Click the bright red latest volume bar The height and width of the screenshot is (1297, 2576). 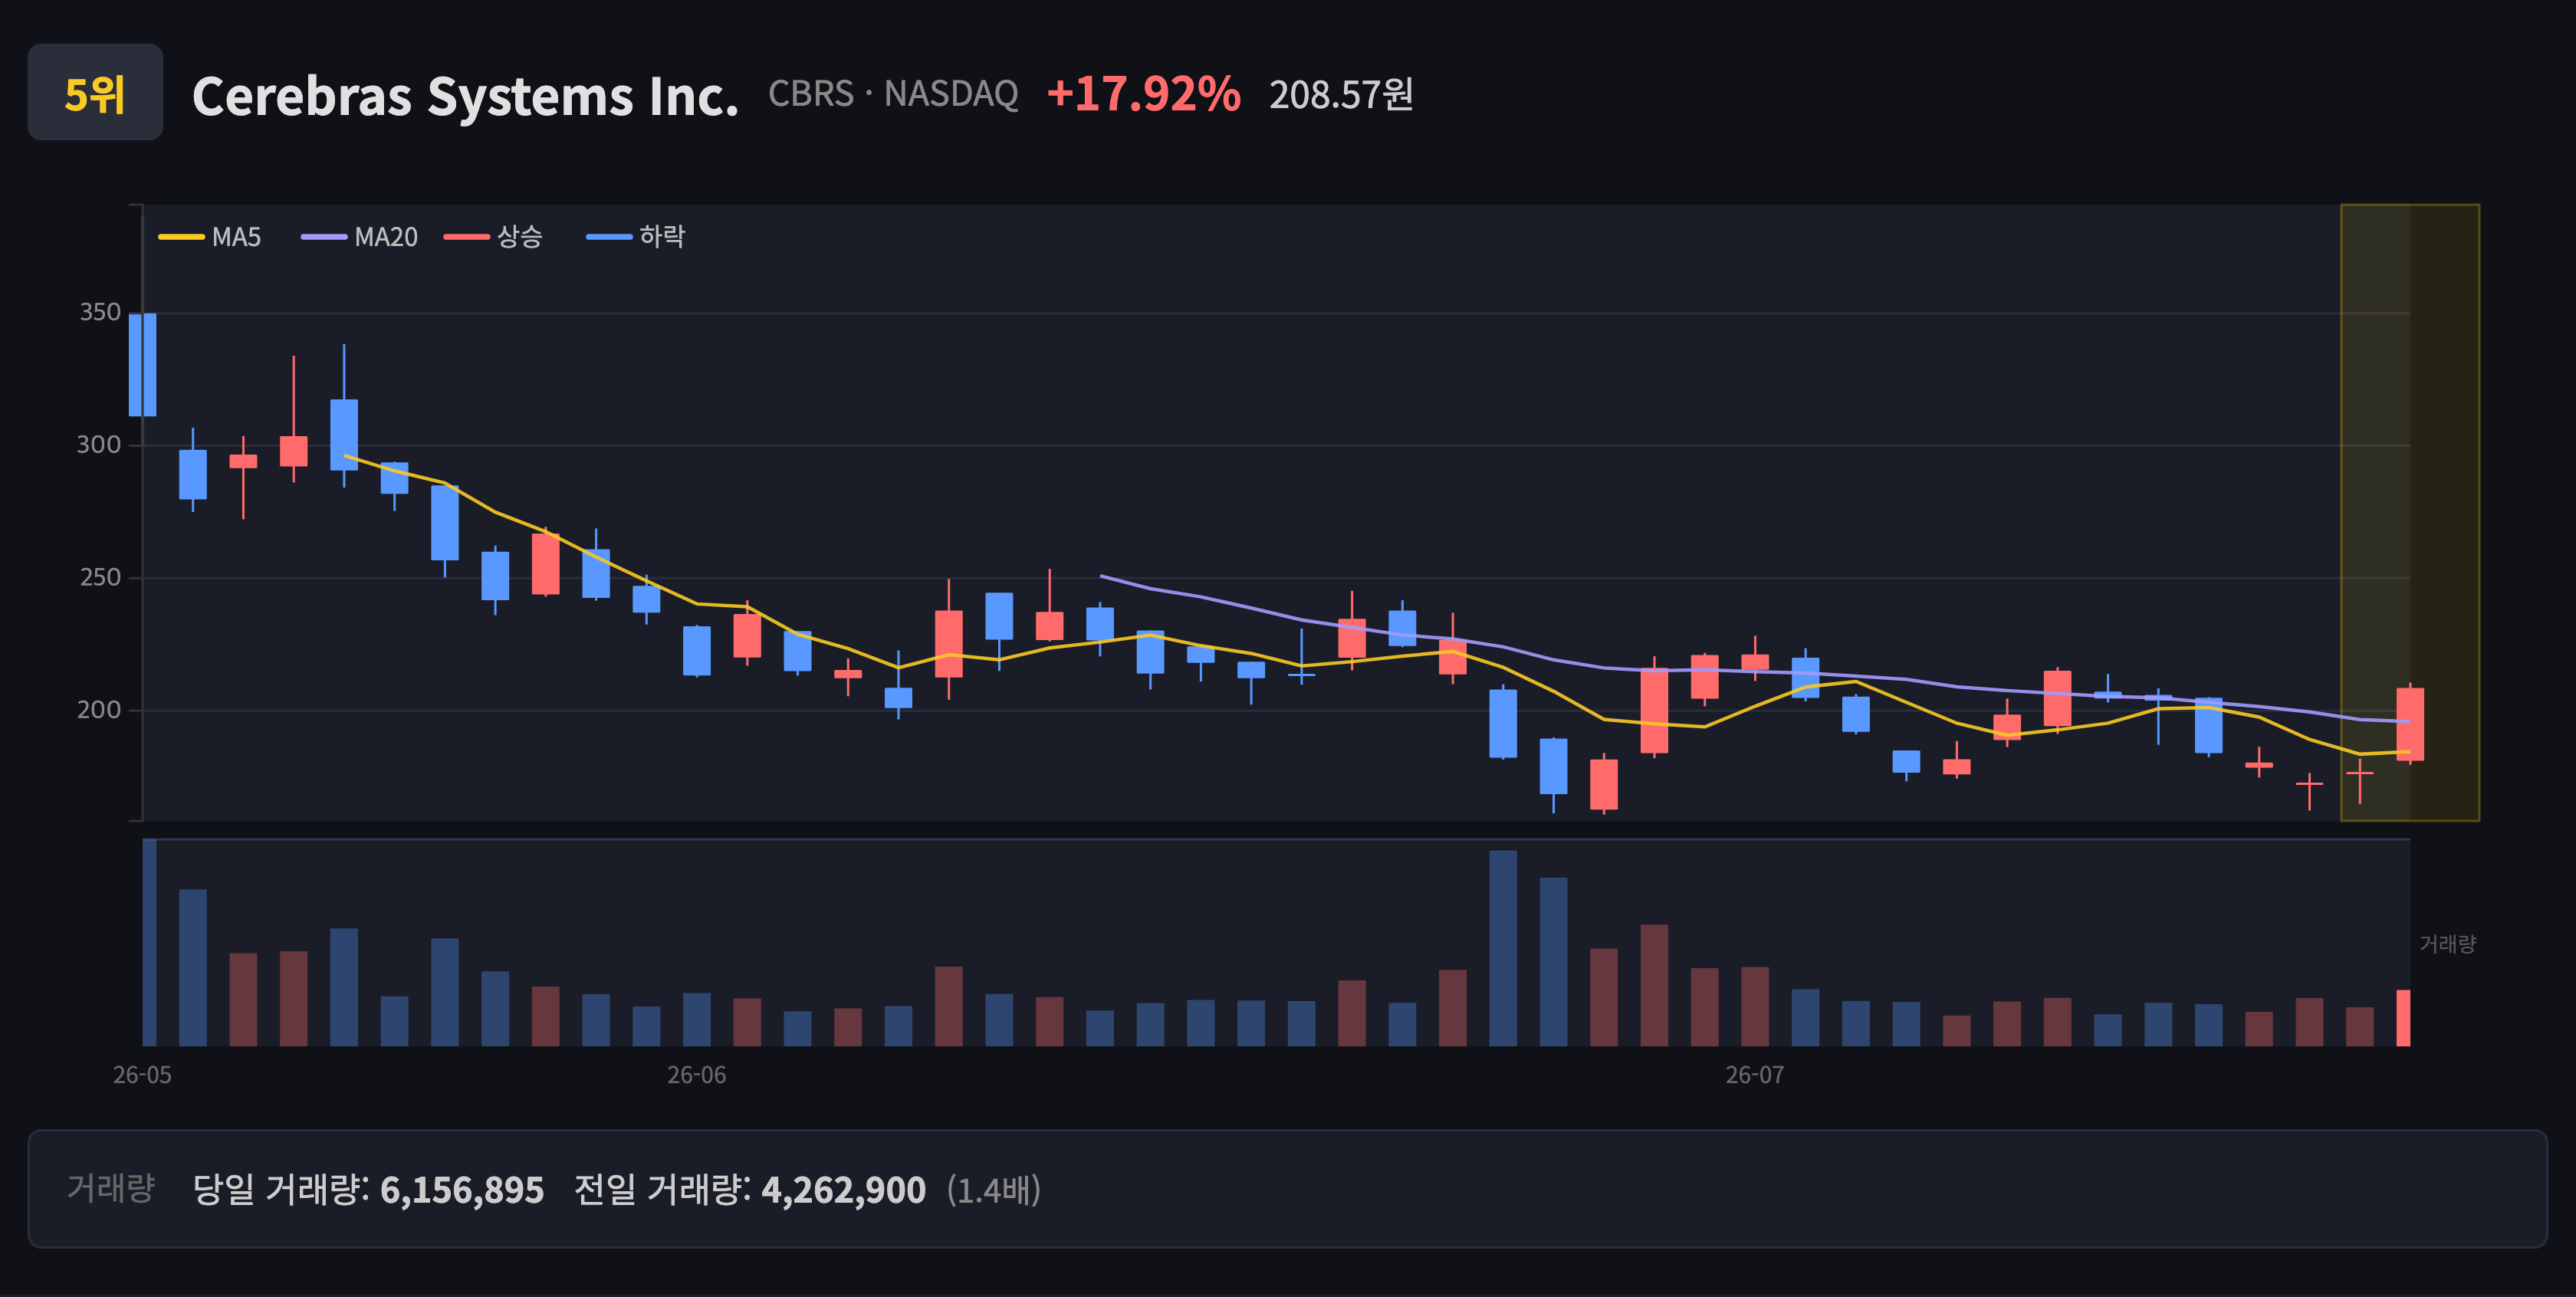2403,1018
